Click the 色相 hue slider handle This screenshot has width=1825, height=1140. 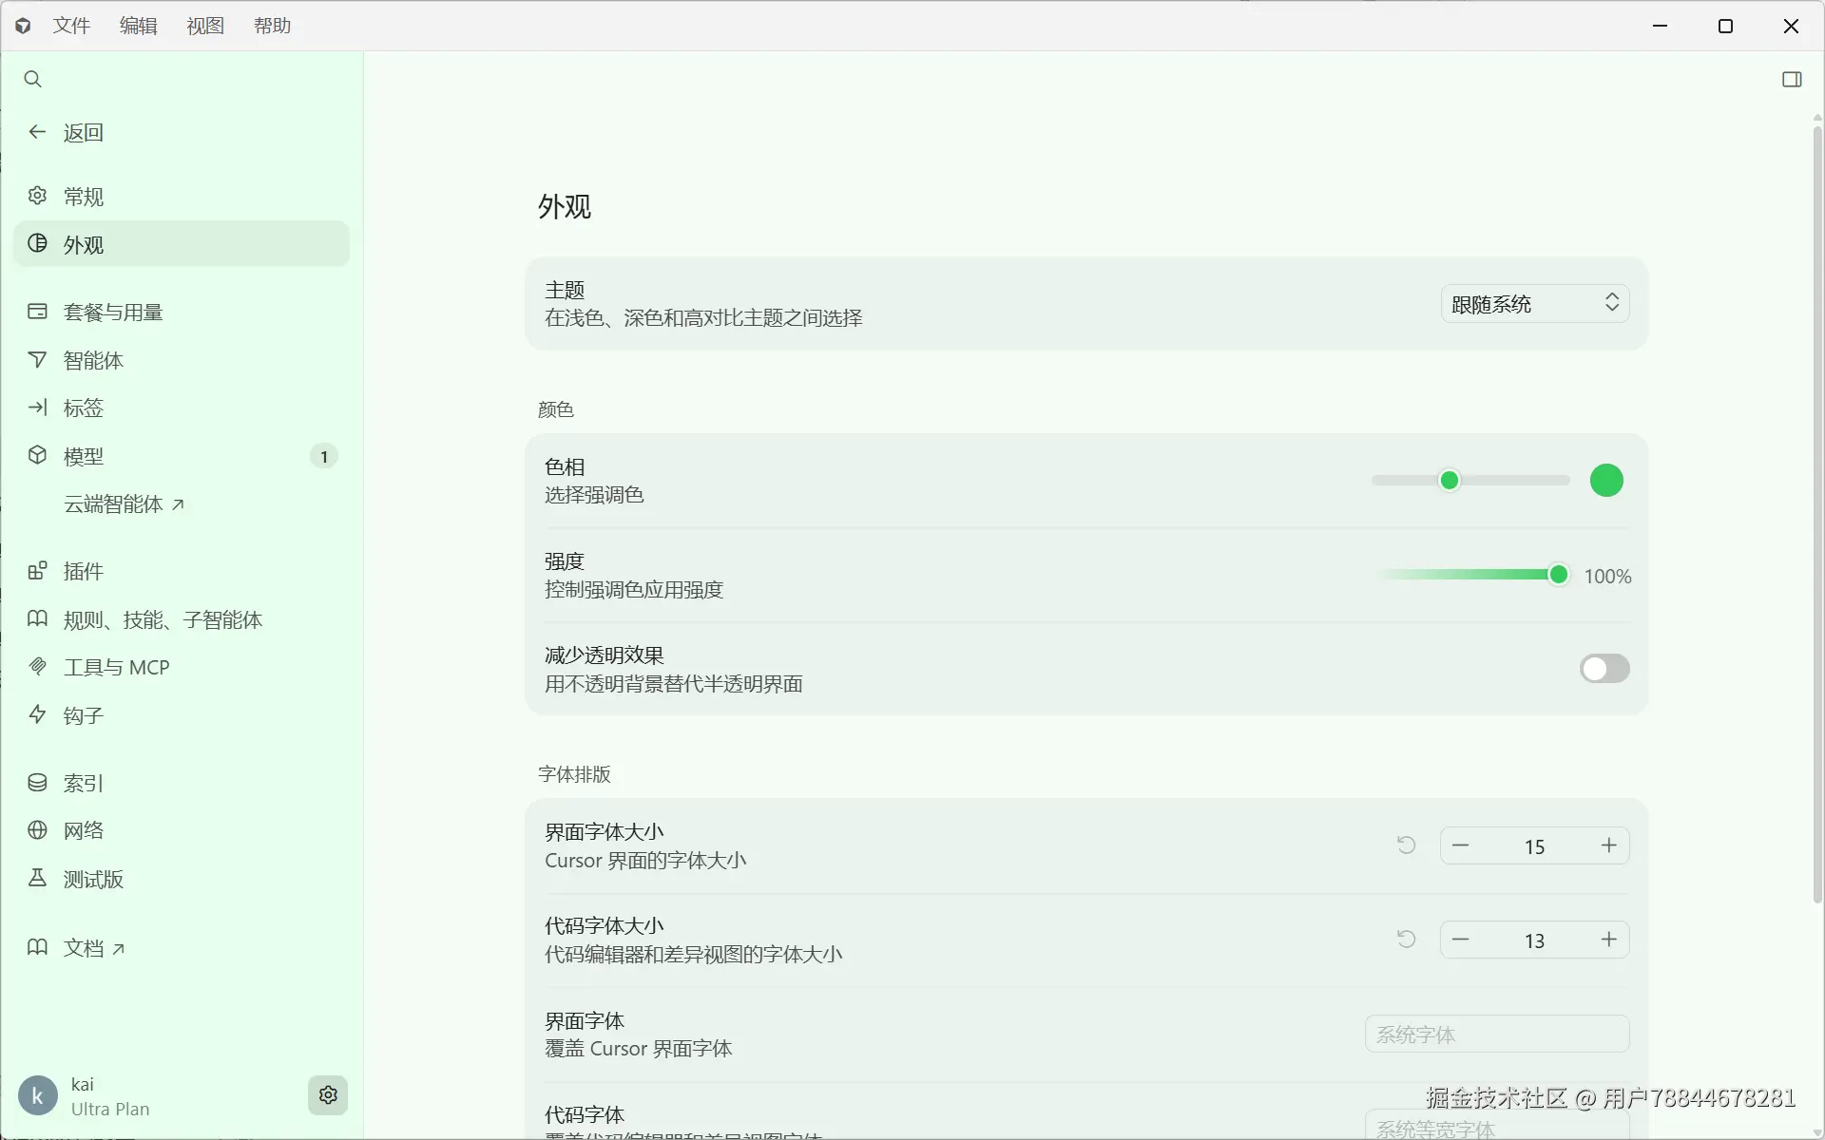click(x=1449, y=481)
